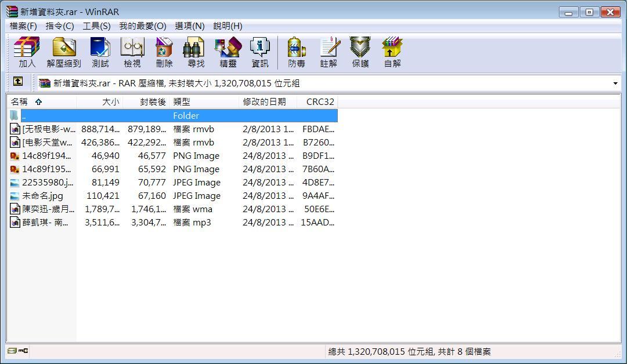628x364 pixels.
Task: Click the Folder type label in first row
Action: tap(186, 115)
